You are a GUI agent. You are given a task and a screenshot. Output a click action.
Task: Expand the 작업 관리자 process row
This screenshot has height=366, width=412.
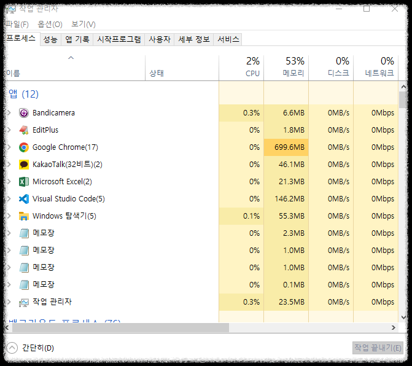9,302
